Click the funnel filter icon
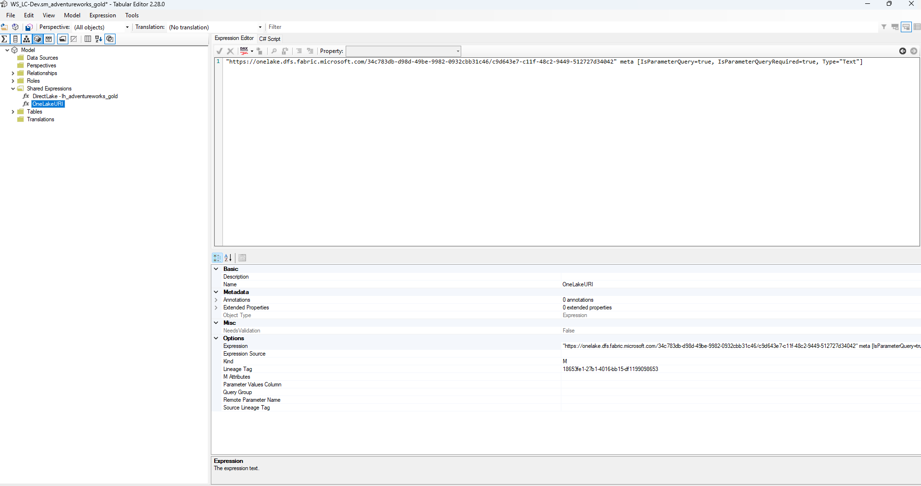Screen dimensions: 921x486 point(884,27)
